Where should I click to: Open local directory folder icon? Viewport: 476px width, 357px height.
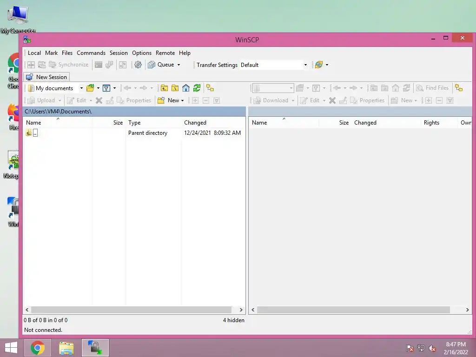point(90,88)
